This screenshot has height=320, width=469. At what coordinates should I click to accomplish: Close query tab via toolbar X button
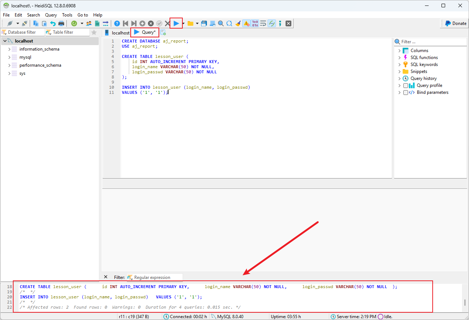(288, 23)
